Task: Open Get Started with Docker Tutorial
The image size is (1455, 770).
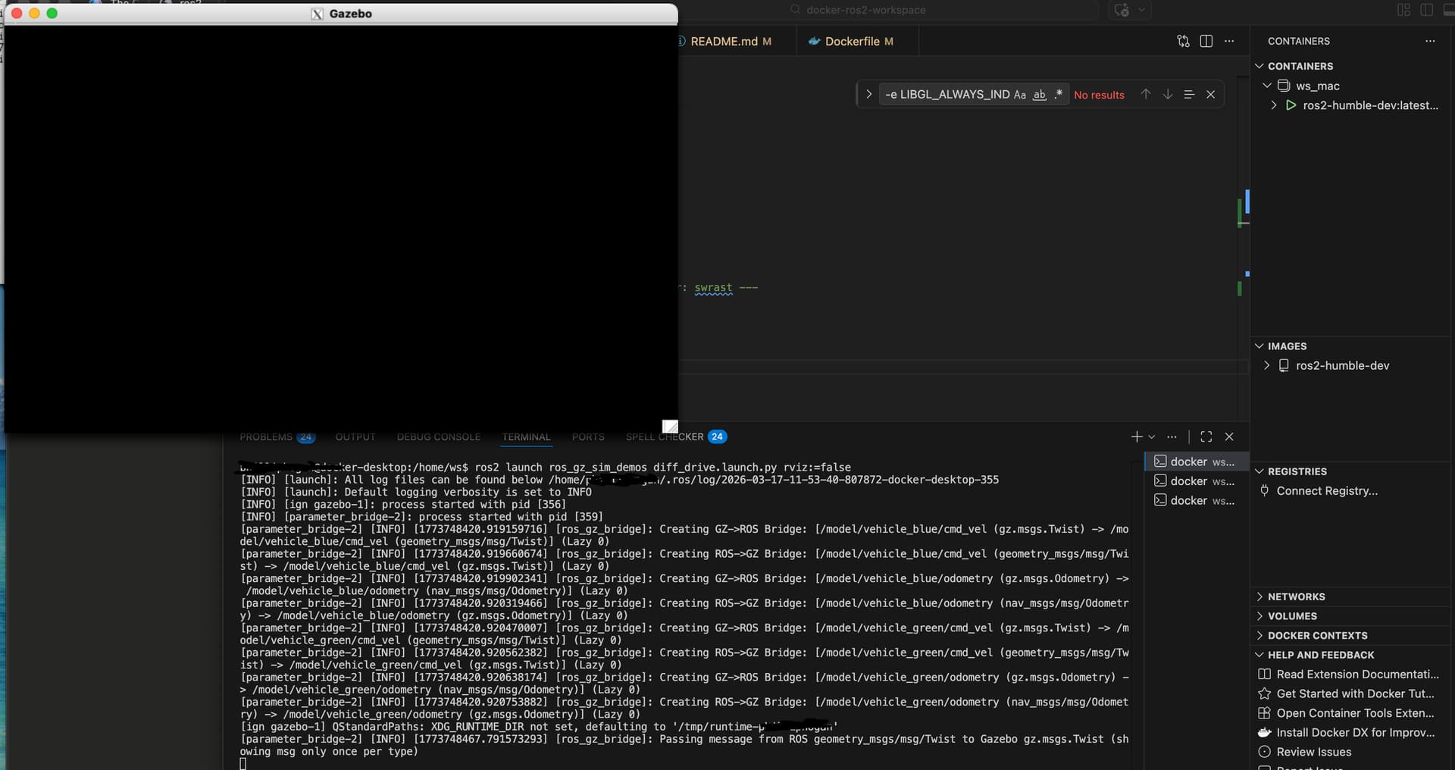Action: [1355, 693]
